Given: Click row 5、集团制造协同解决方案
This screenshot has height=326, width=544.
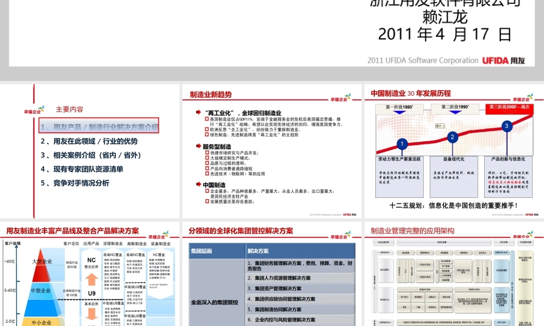Looking at the screenshot, I should (x=300, y=309).
